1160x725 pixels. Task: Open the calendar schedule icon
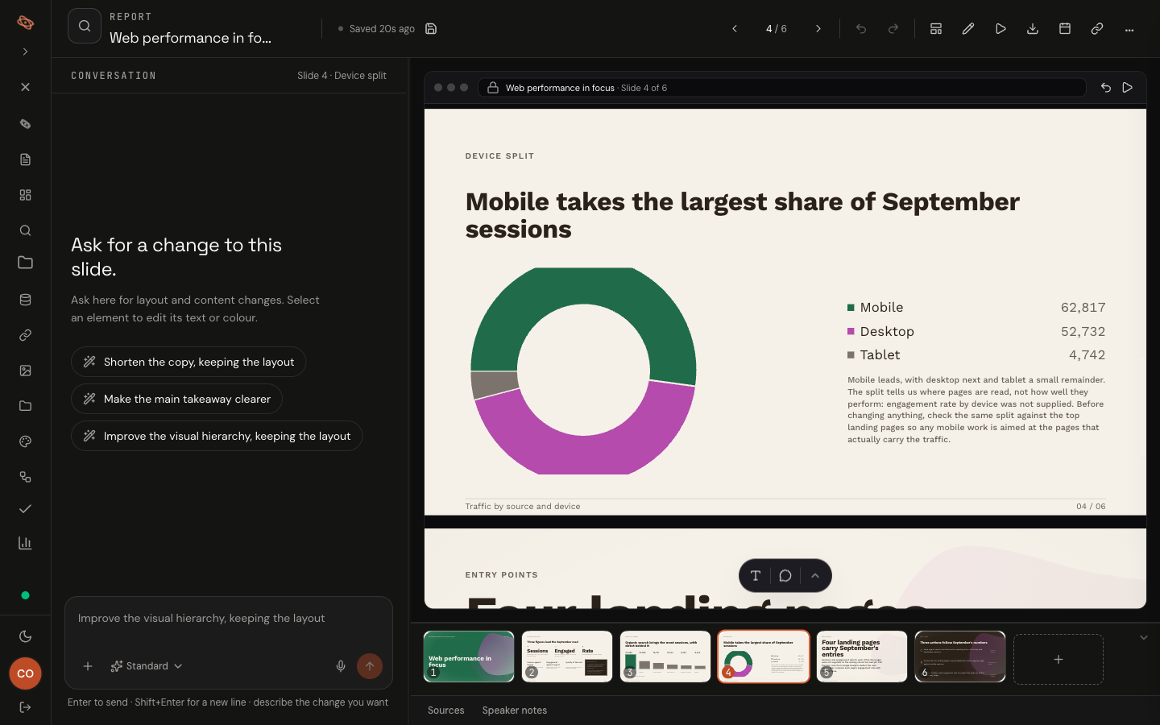click(1065, 29)
